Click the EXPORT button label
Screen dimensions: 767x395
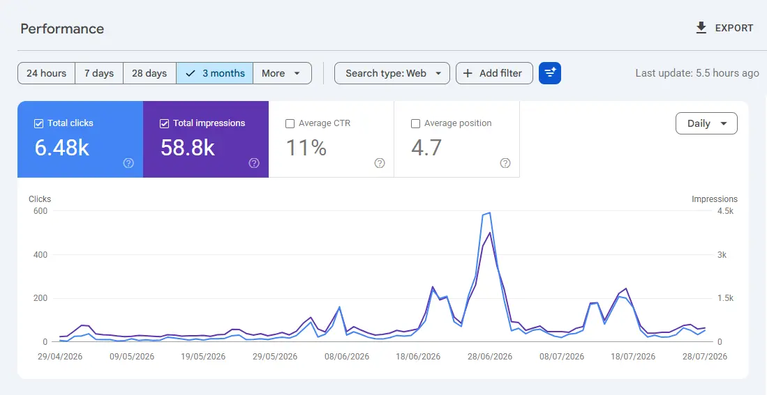coord(734,29)
